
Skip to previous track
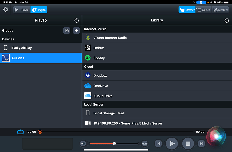(158, 143)
